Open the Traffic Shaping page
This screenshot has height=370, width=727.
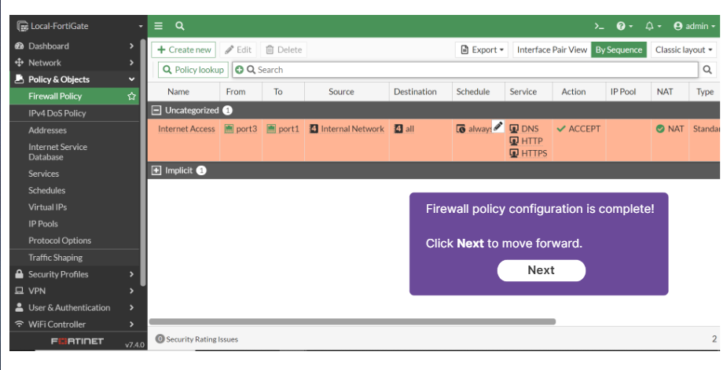pos(55,258)
